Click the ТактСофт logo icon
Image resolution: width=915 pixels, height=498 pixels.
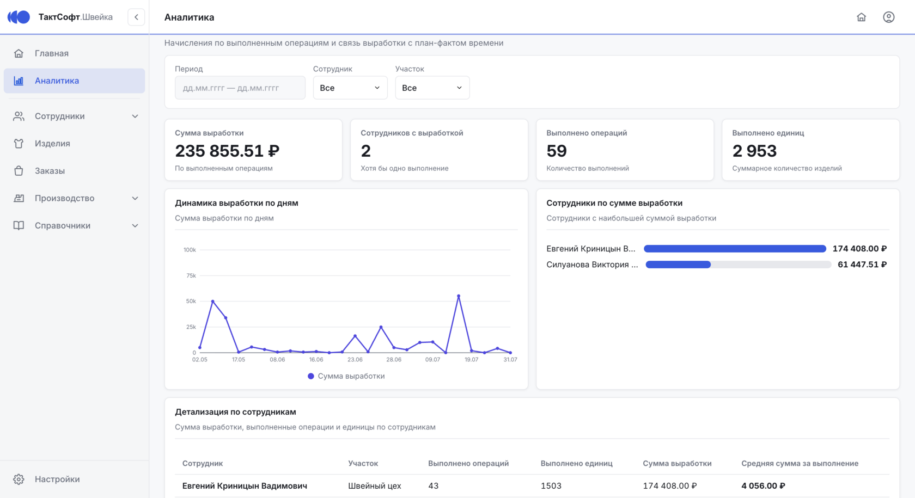[19, 17]
